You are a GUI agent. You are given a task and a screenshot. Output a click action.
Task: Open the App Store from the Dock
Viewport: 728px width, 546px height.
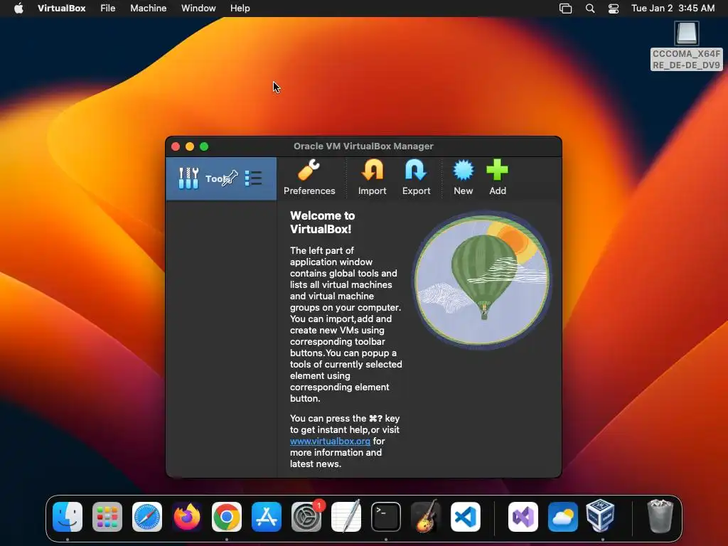click(x=267, y=517)
